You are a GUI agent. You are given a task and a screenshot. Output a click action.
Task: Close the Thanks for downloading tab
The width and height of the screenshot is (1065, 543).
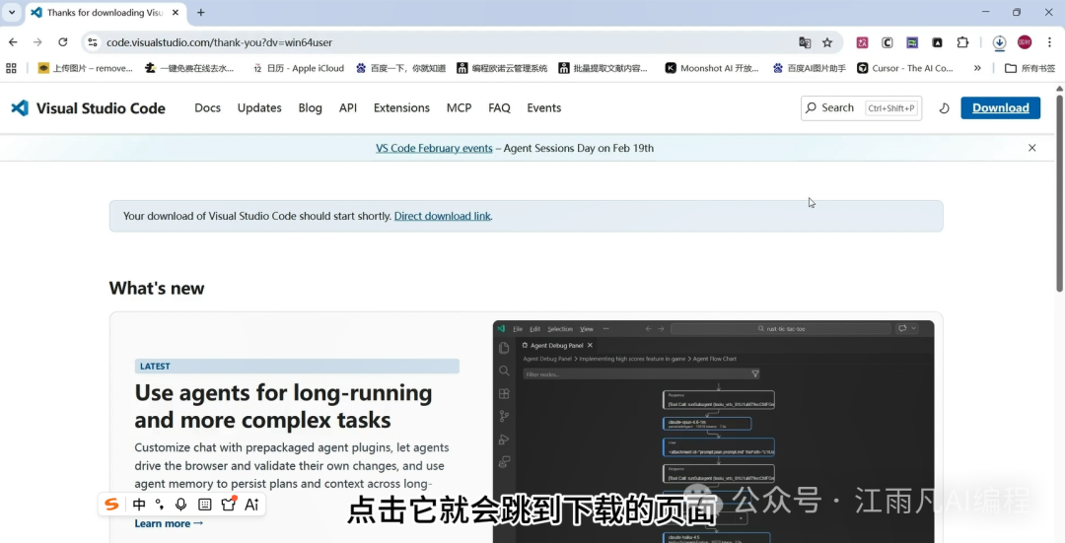coord(176,12)
